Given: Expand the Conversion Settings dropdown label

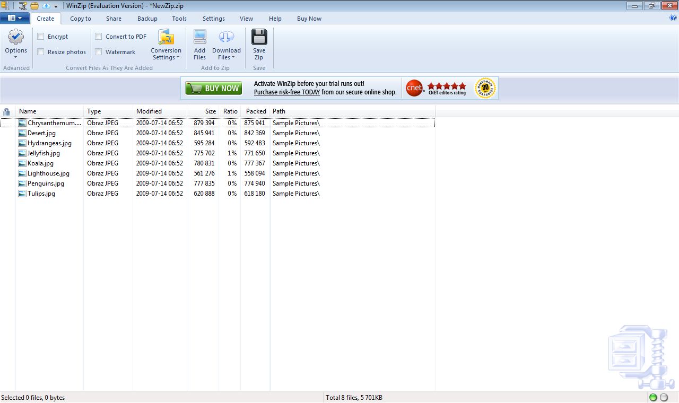Looking at the screenshot, I should [x=166, y=54].
